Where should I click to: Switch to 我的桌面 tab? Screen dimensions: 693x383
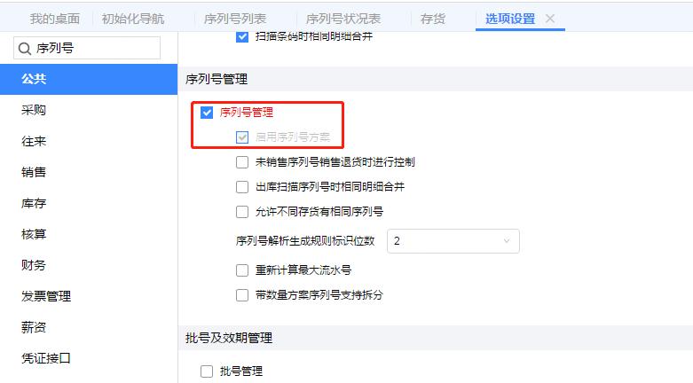pos(54,19)
